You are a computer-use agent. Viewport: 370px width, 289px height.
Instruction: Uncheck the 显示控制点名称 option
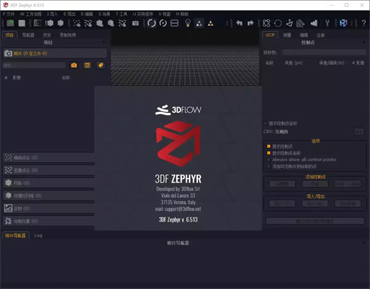268,153
